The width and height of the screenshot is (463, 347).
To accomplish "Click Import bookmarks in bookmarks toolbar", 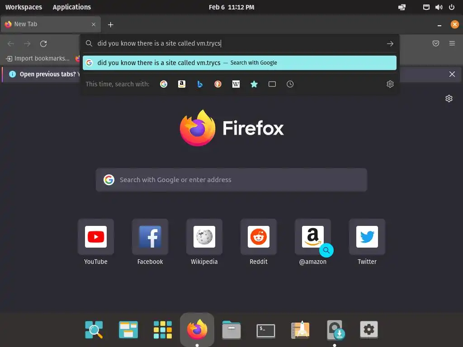I will point(38,58).
